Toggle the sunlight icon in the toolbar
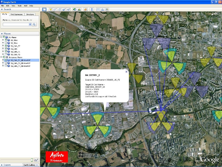 (79, 9)
